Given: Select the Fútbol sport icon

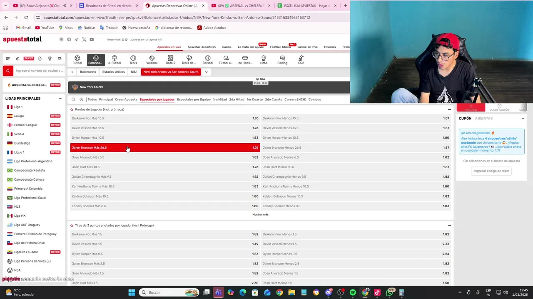Looking at the screenshot, I should 77,60.
